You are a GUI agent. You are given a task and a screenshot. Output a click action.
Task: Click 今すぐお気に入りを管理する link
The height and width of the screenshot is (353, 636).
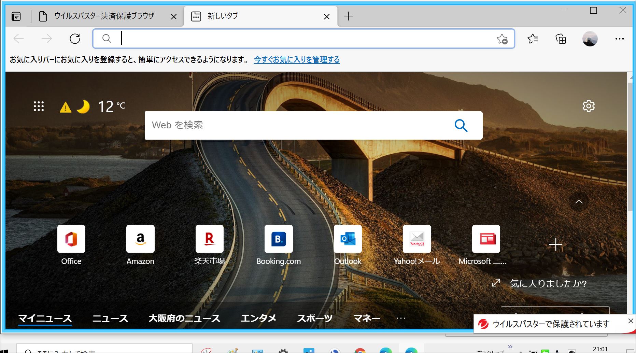tap(297, 60)
